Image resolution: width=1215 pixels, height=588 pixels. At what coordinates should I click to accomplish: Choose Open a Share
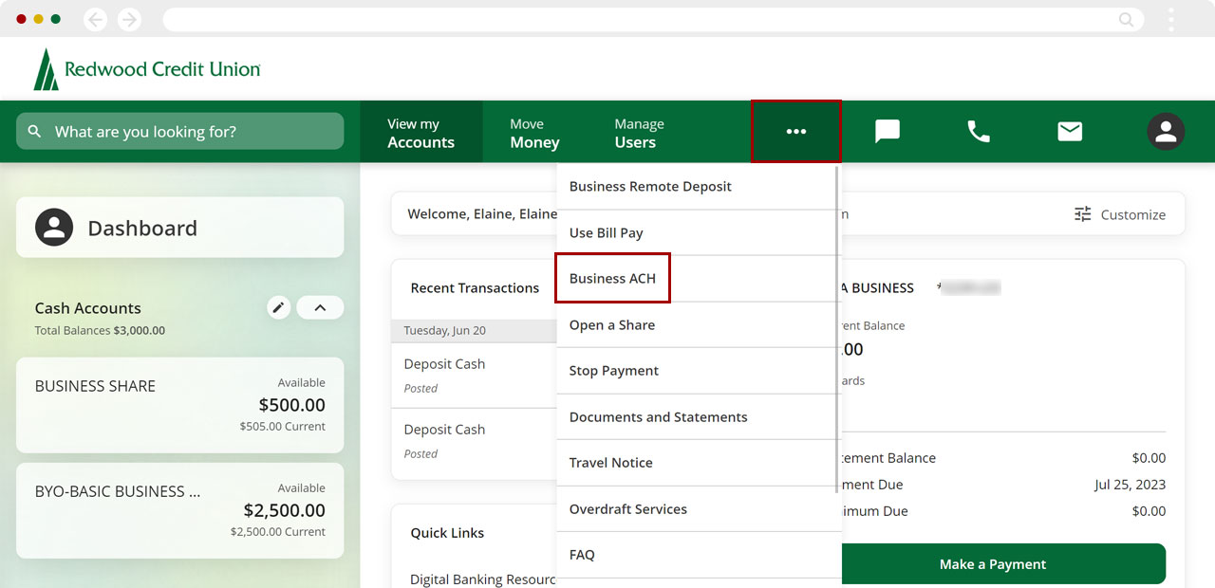pos(697,325)
